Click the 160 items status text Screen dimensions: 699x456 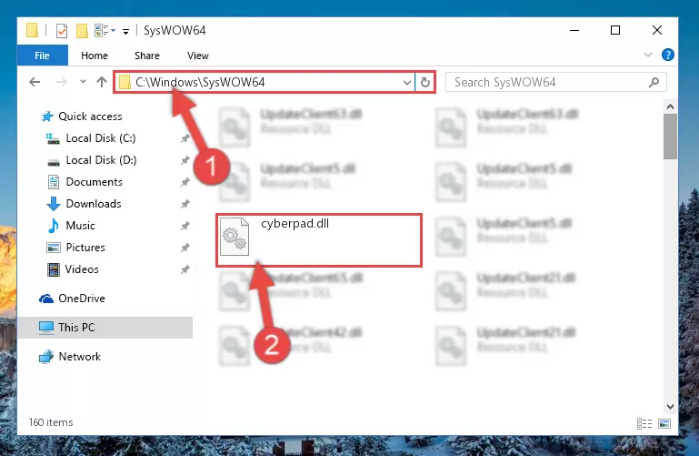(x=51, y=422)
